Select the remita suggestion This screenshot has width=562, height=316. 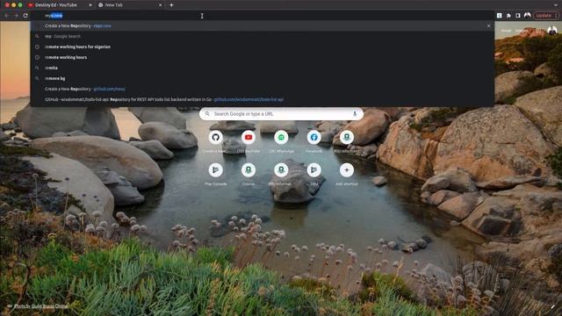(x=262, y=68)
